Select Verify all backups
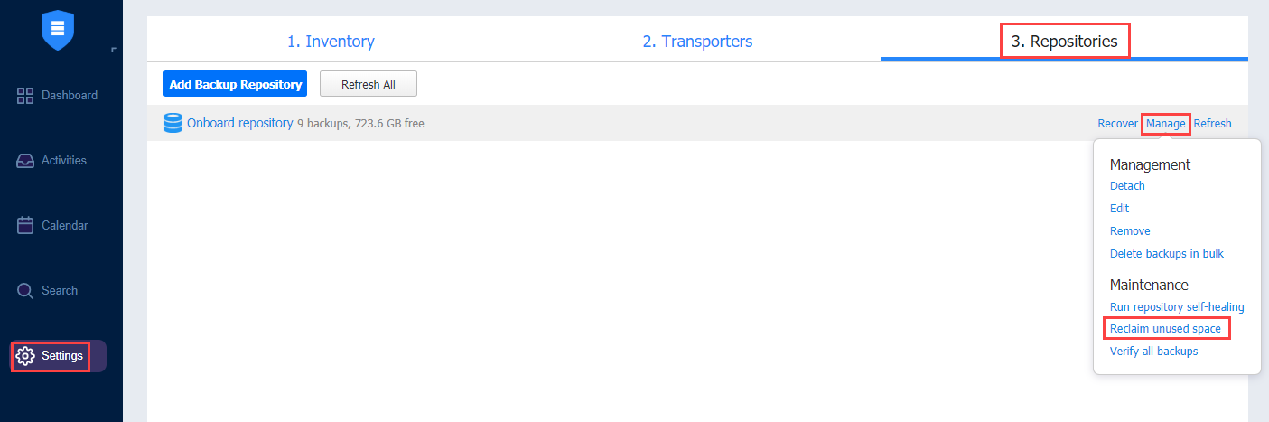Image resolution: width=1269 pixels, height=422 pixels. pos(1153,352)
